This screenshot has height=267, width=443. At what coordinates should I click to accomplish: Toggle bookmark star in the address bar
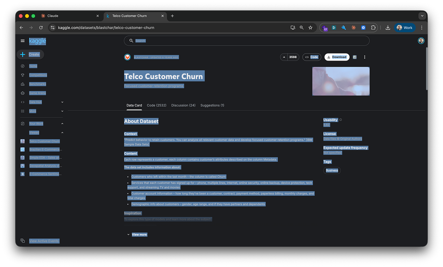click(x=310, y=27)
